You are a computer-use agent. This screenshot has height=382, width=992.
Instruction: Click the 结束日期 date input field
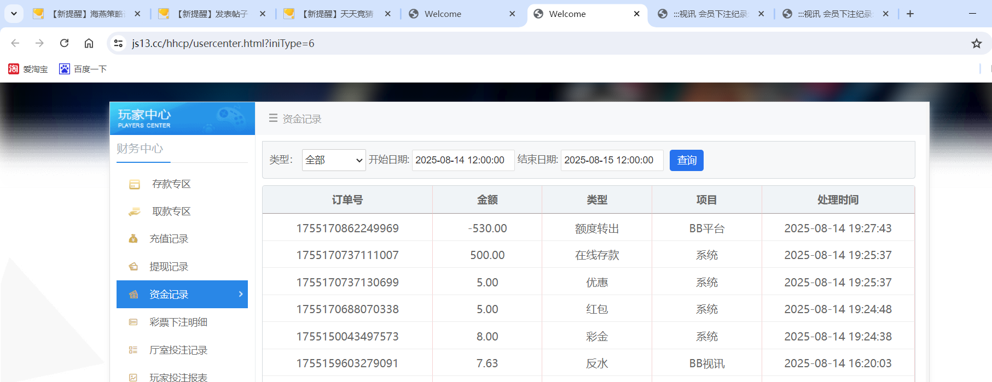click(x=611, y=160)
